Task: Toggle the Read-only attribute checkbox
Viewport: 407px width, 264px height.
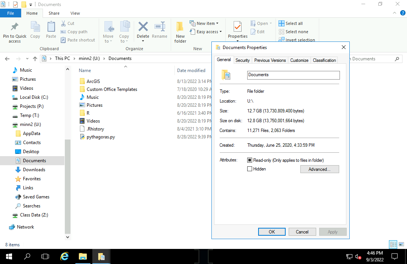Action: pos(249,160)
